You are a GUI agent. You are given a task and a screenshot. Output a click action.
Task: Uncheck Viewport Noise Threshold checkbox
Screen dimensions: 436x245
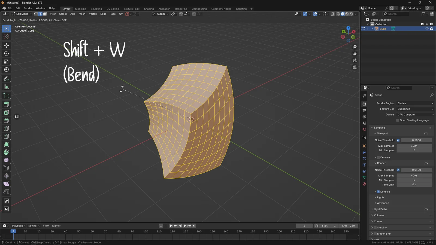pyautogui.click(x=398, y=140)
